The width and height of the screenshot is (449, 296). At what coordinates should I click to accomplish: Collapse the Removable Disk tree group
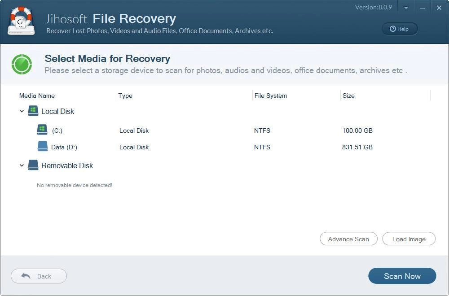click(22, 165)
